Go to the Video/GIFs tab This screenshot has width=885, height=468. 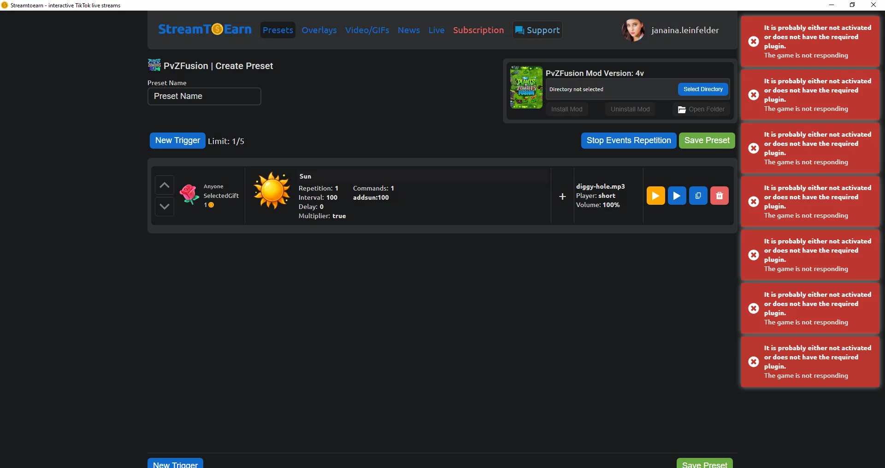(x=367, y=30)
